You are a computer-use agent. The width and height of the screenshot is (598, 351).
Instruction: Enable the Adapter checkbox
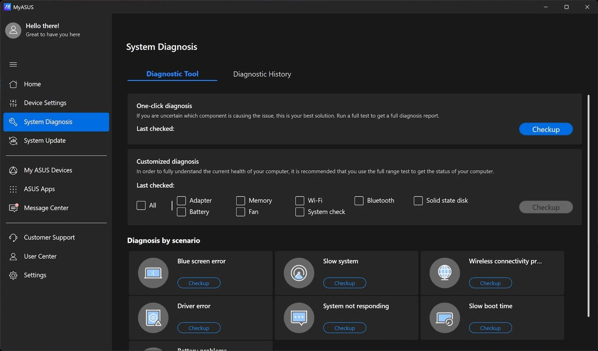181,200
